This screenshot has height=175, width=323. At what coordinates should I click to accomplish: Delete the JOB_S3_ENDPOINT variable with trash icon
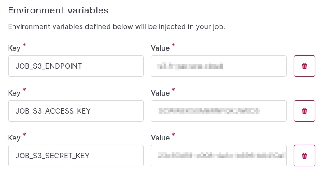(x=304, y=66)
